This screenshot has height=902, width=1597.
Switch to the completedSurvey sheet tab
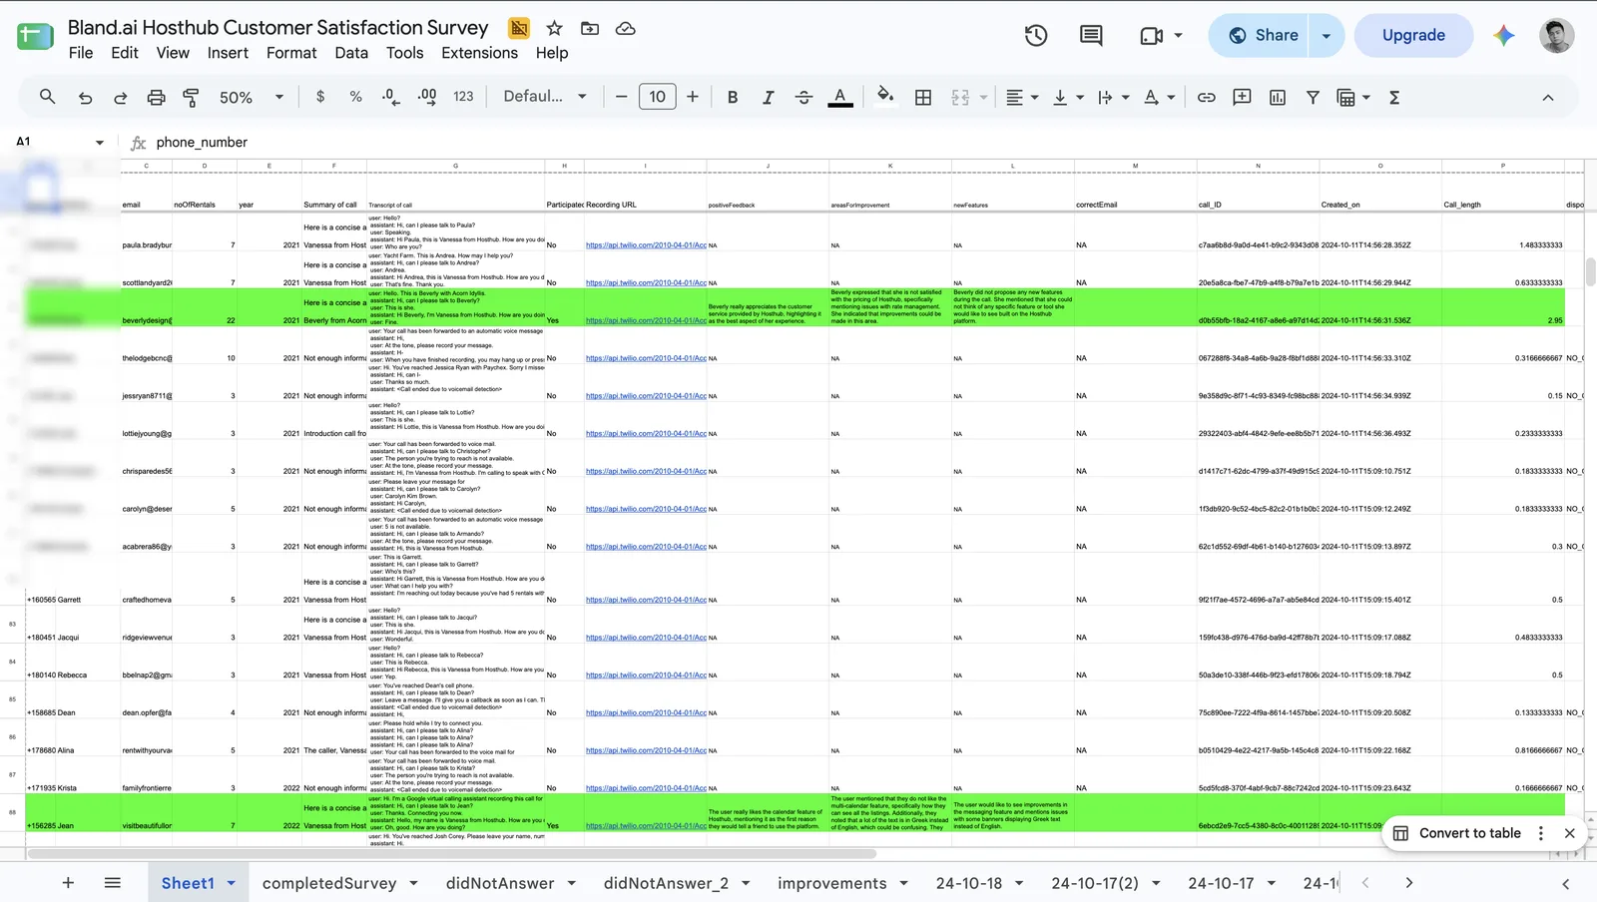329,883
